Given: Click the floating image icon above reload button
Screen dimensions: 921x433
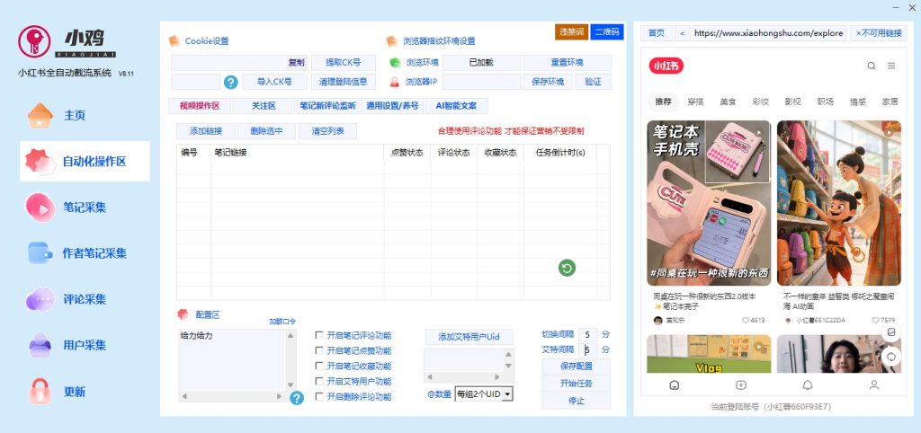Looking at the screenshot, I should point(891,332).
